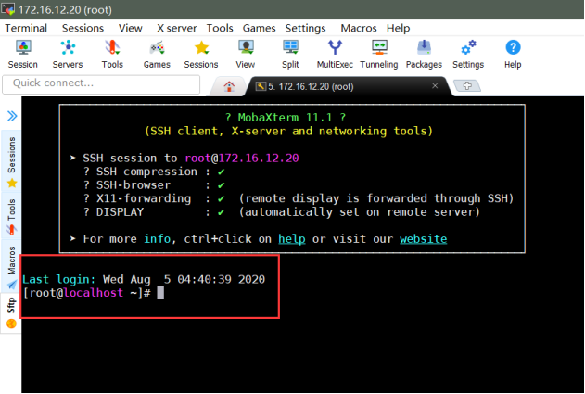The height and width of the screenshot is (394, 585).
Task: Open the X server menu
Action: click(x=176, y=28)
